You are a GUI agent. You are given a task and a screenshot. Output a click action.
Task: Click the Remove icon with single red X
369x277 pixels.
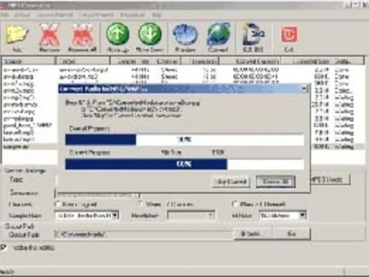click(x=50, y=35)
